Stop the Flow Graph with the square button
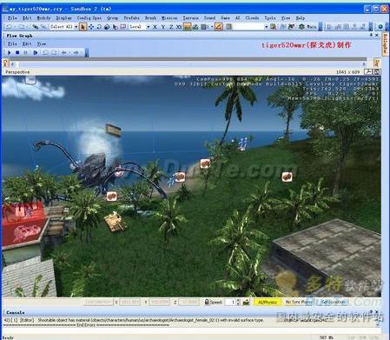Image resolution: width=390 pixels, height=340 pixels. (17, 53)
